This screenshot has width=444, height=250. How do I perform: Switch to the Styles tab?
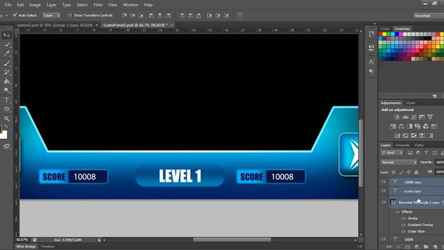(x=410, y=103)
